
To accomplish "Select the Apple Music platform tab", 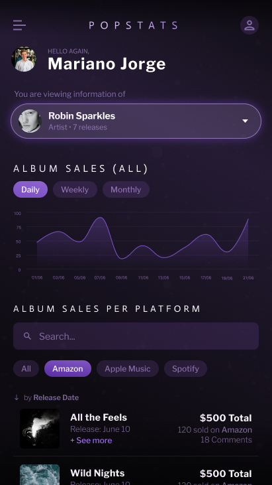I will tap(128, 368).
